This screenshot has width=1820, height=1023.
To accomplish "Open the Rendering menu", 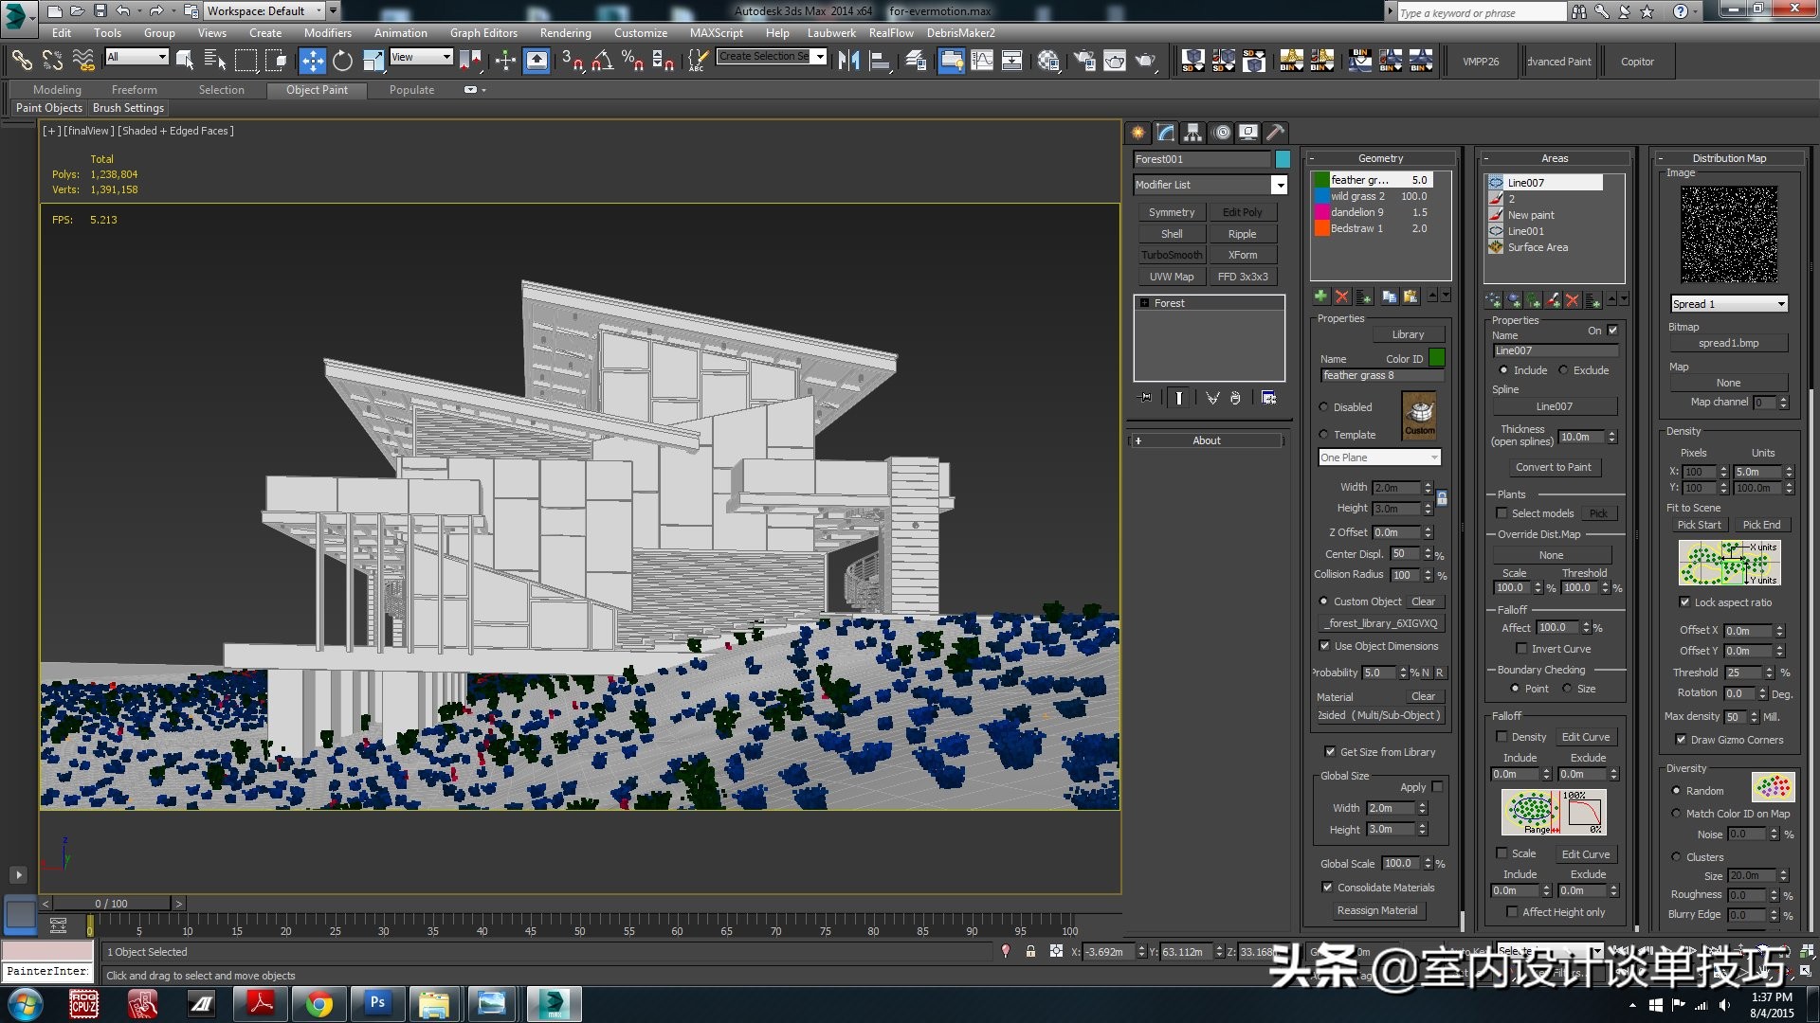I will click(565, 33).
